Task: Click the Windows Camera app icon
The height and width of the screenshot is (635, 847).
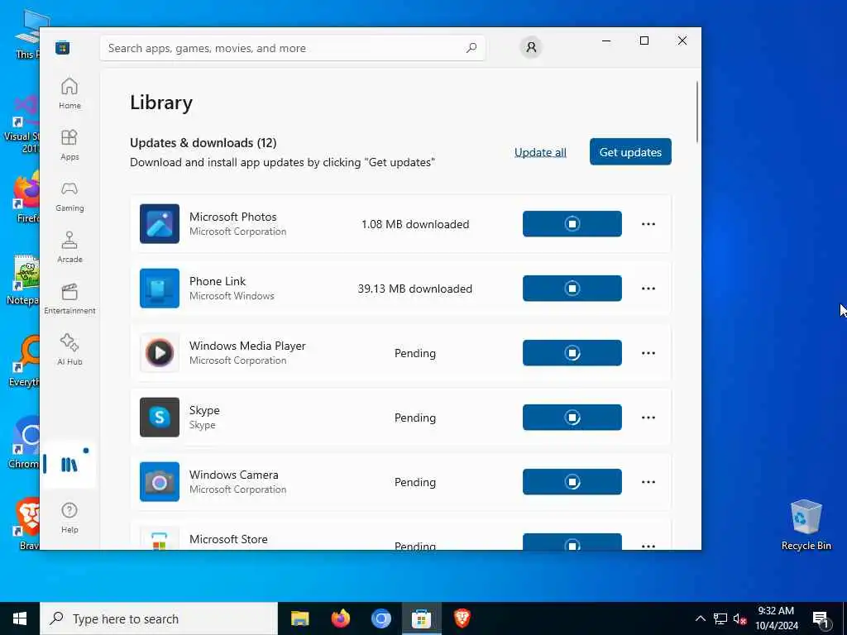Action: [x=160, y=482]
